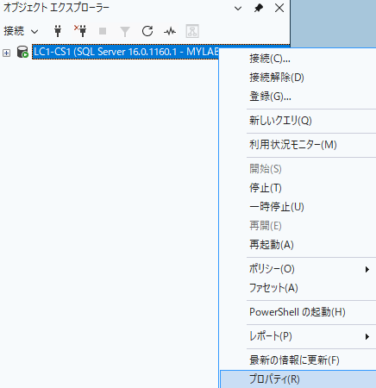Open the 接続 dropdown in toolbar
The width and height of the screenshot is (376, 388).
pos(21,31)
